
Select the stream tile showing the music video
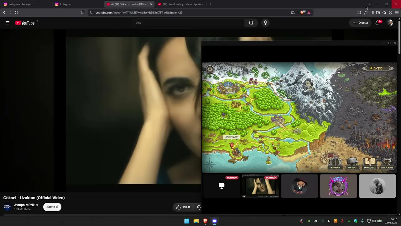coord(260,186)
